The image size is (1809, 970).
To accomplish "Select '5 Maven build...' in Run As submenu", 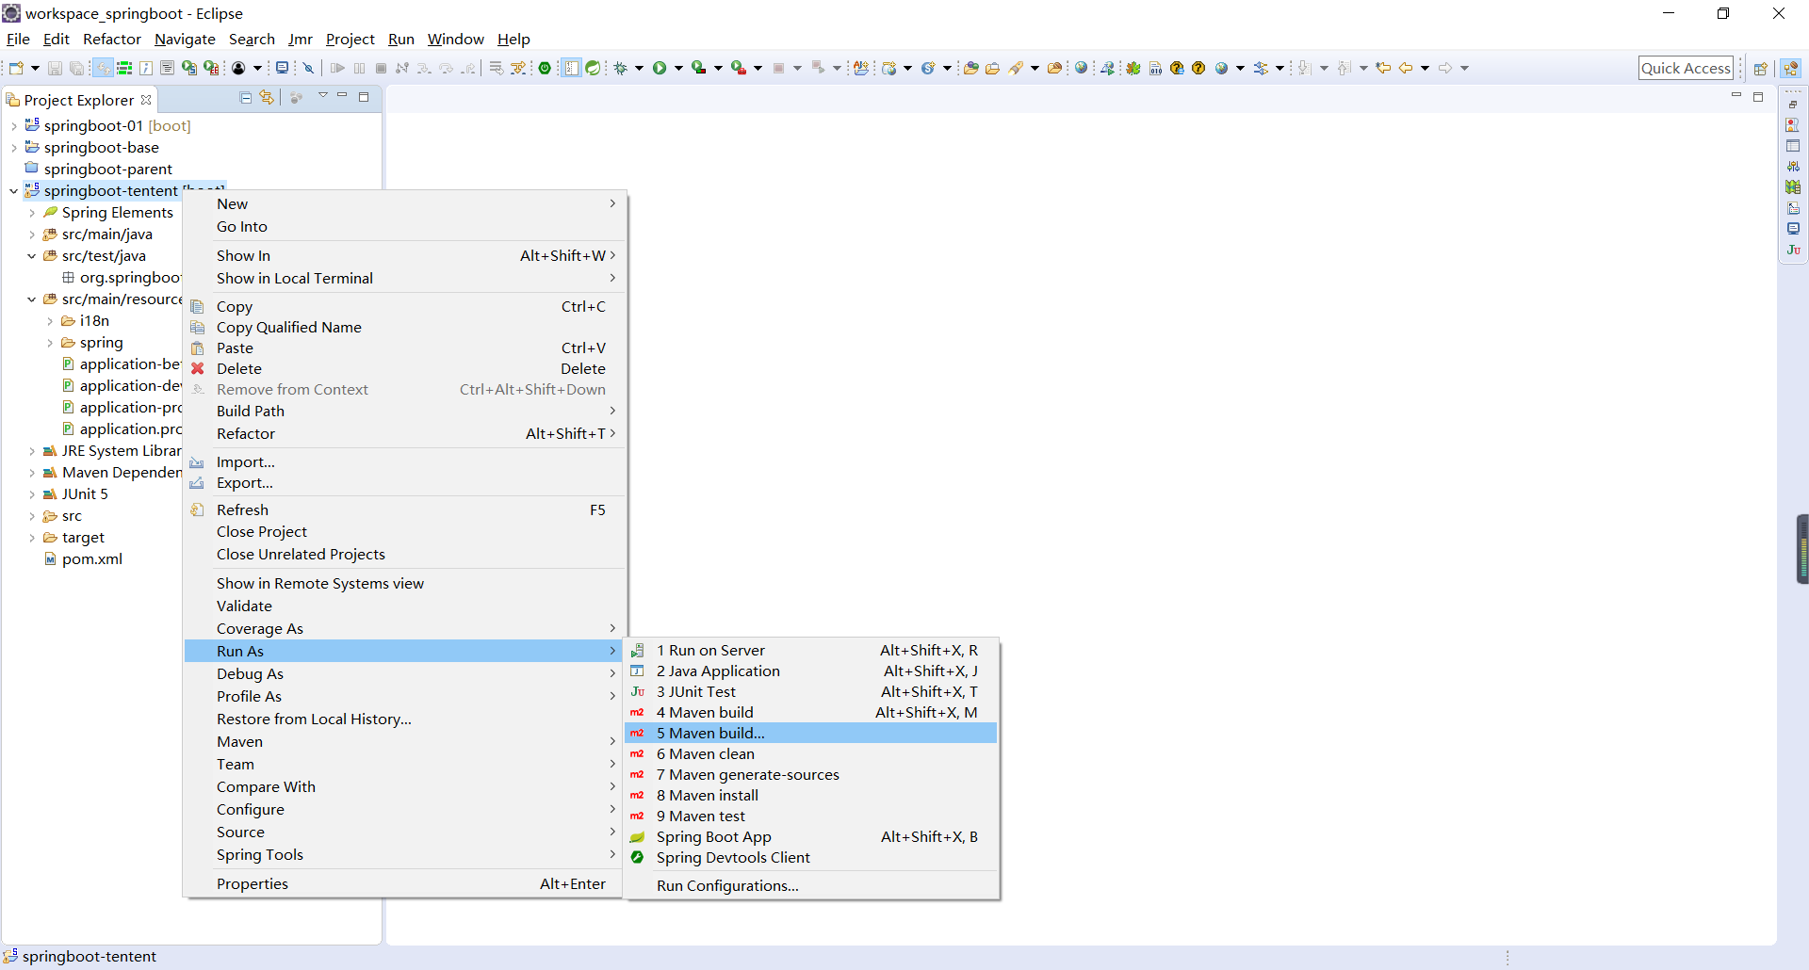I will [x=810, y=733].
